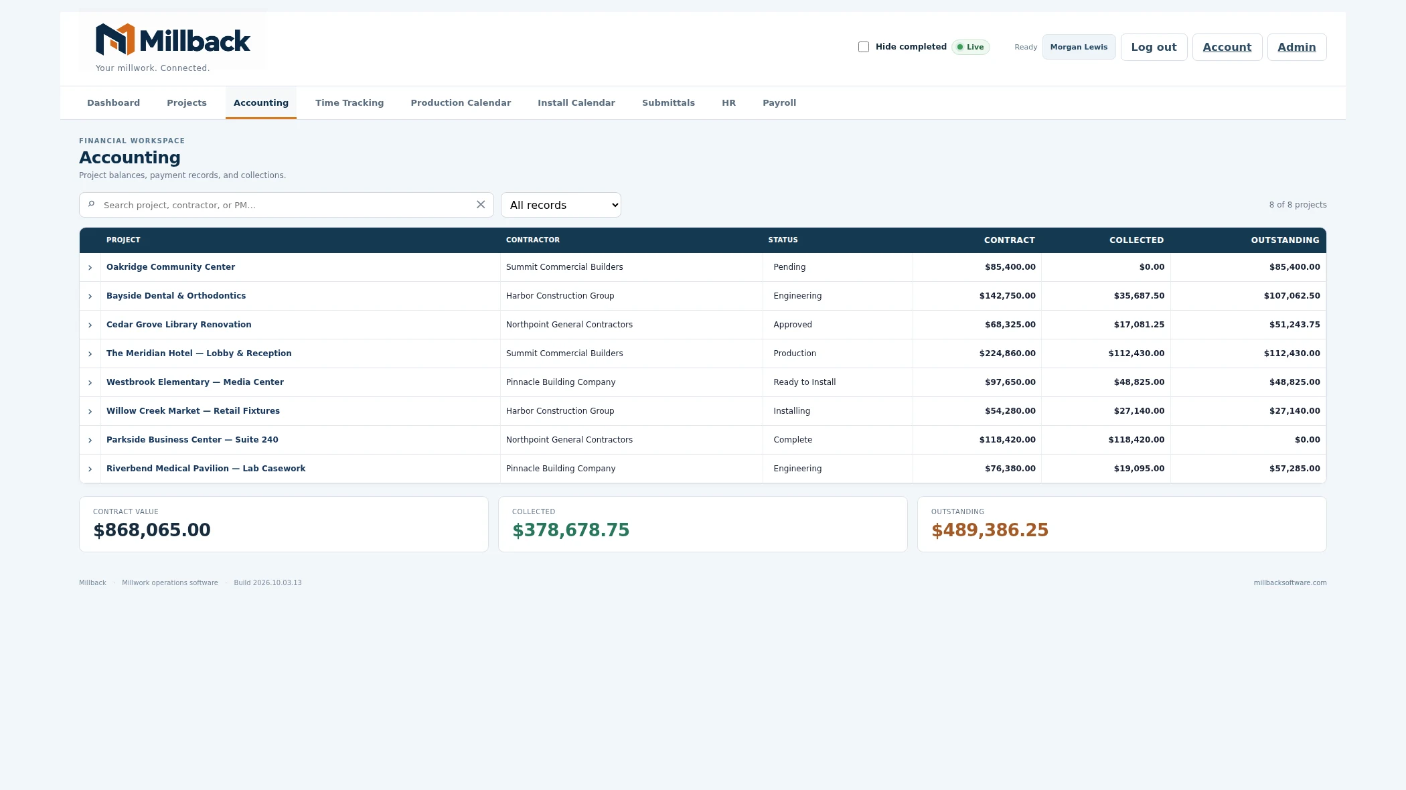Sort by the Project column header
The height and width of the screenshot is (790, 1406).
coord(123,240)
